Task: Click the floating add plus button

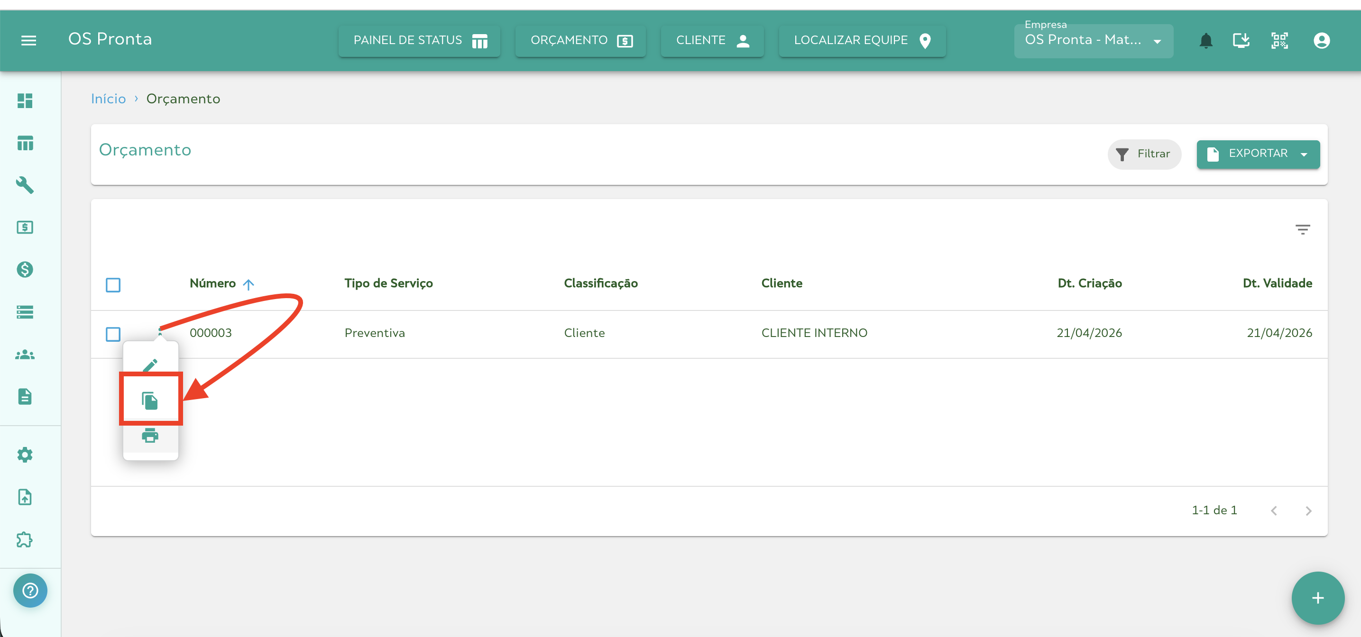Action: [x=1317, y=597]
